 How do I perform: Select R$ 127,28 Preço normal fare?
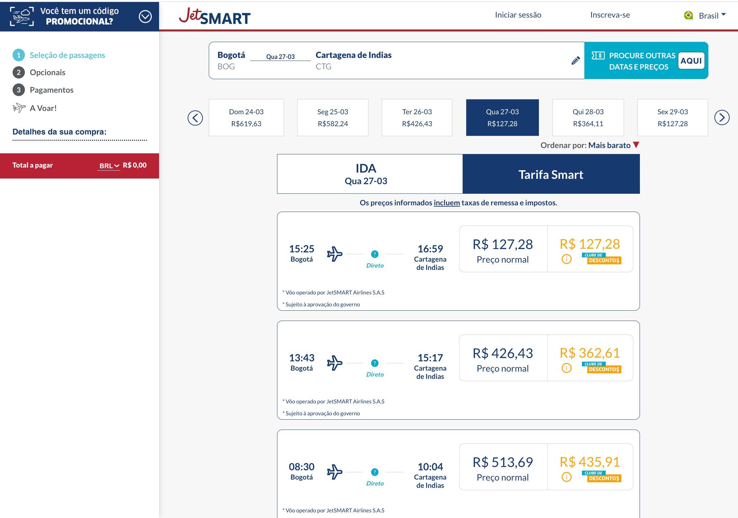point(503,249)
